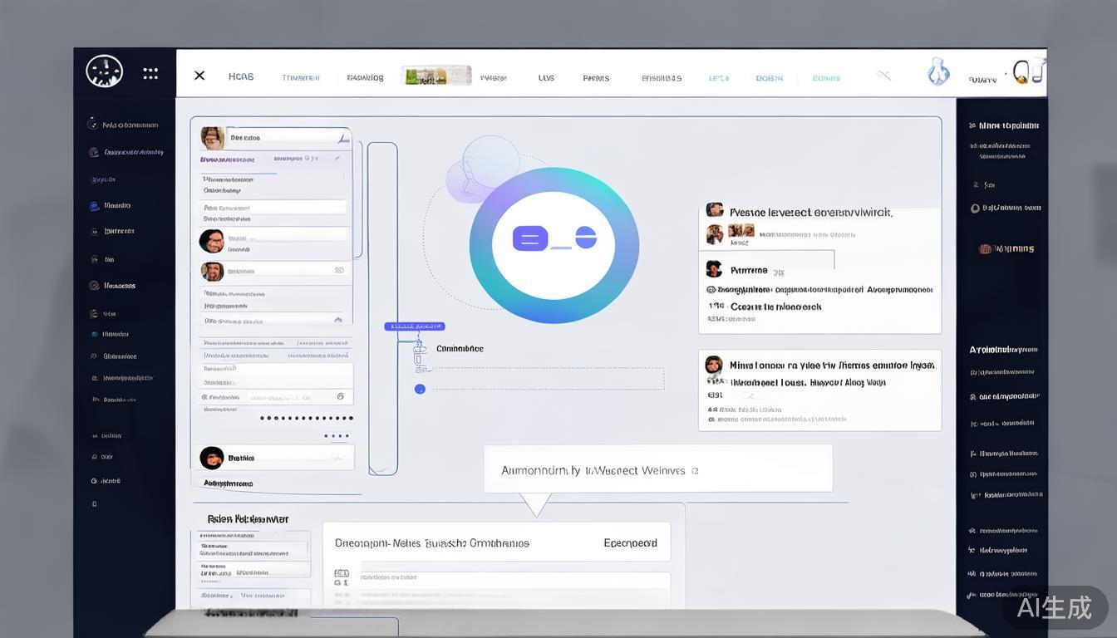The width and height of the screenshot is (1117, 638).
Task: Toggle the round icon at right of the left panel's lower input row
Action: tap(340, 397)
